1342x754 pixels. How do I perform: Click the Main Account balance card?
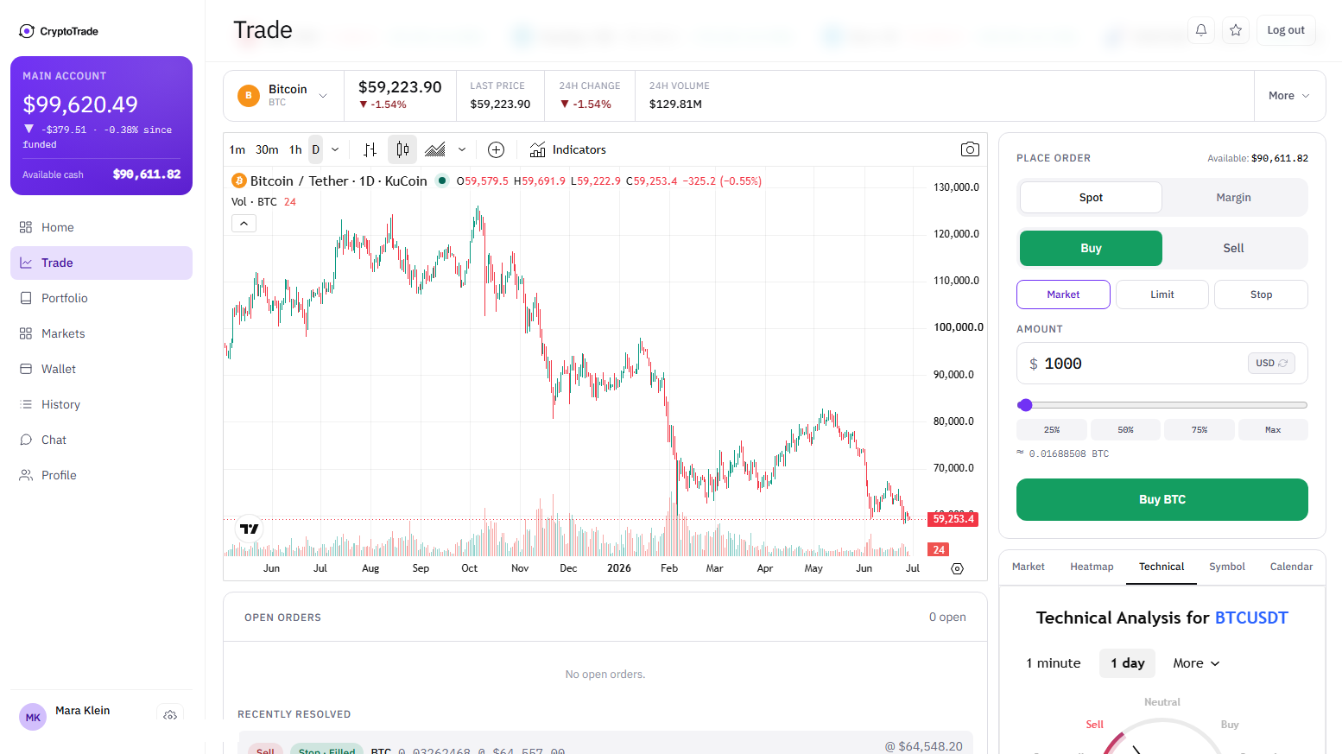(x=101, y=125)
